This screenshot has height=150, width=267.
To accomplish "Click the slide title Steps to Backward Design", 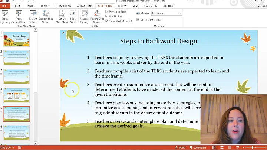I will point(159,41).
